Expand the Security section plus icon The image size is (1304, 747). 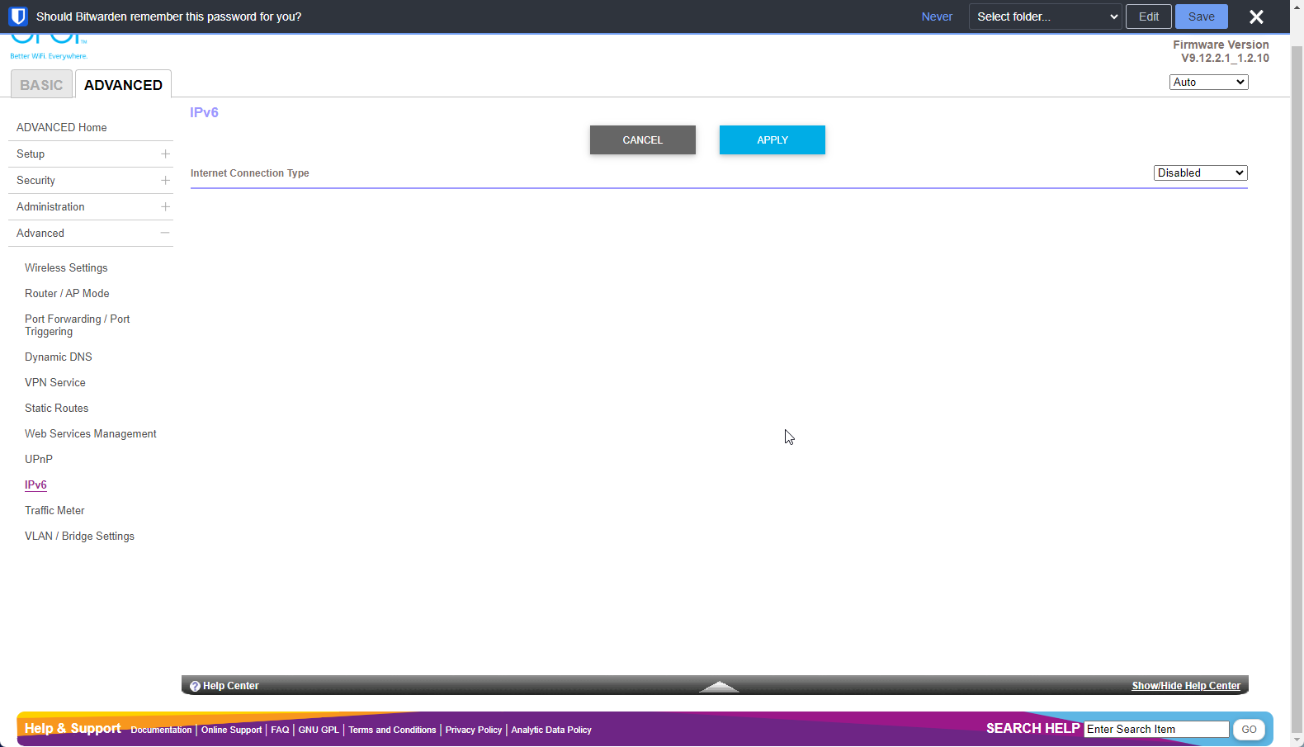pyautogui.click(x=165, y=181)
